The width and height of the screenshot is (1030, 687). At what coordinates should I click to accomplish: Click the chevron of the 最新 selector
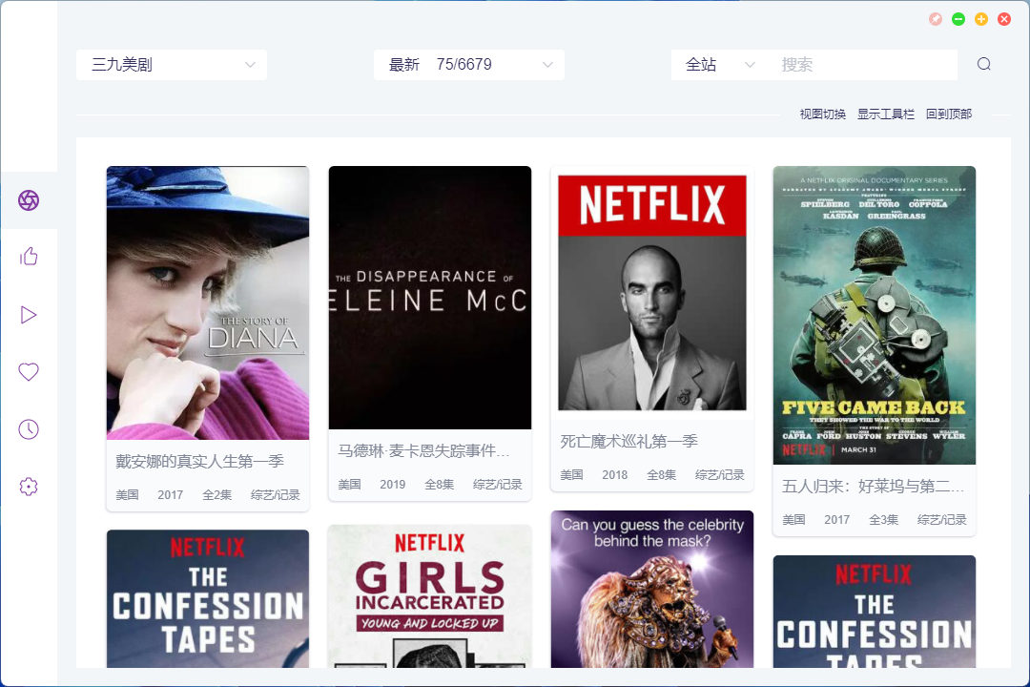click(547, 65)
